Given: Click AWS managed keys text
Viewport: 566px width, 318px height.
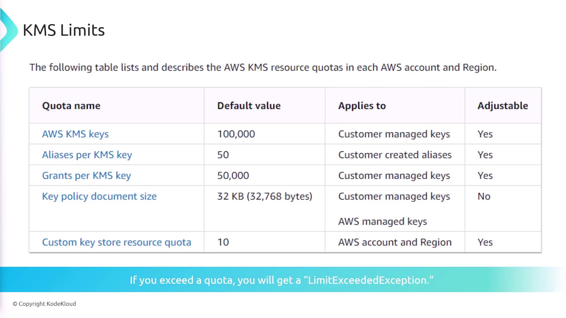Looking at the screenshot, I should [x=382, y=221].
